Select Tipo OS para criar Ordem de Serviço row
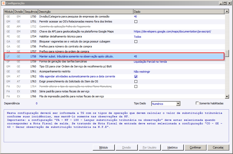Screen dimensions: 233x154 pyautogui.click(x=114, y=66)
